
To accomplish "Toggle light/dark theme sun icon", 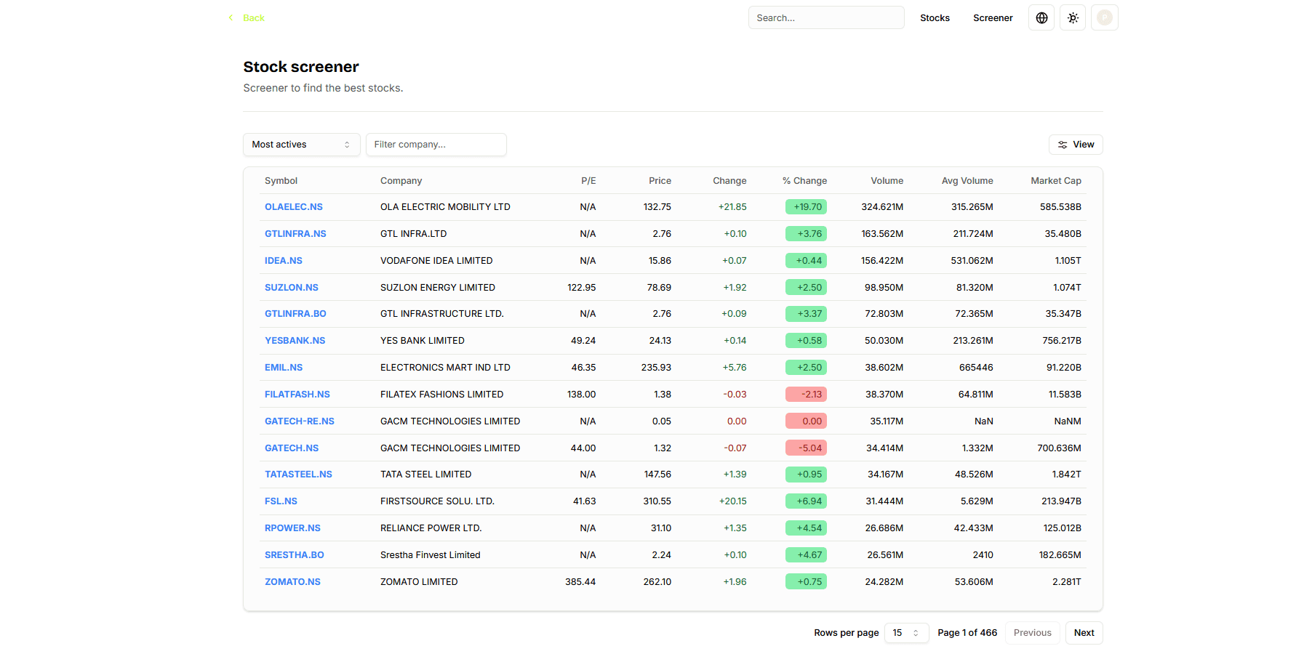I will (x=1073, y=17).
